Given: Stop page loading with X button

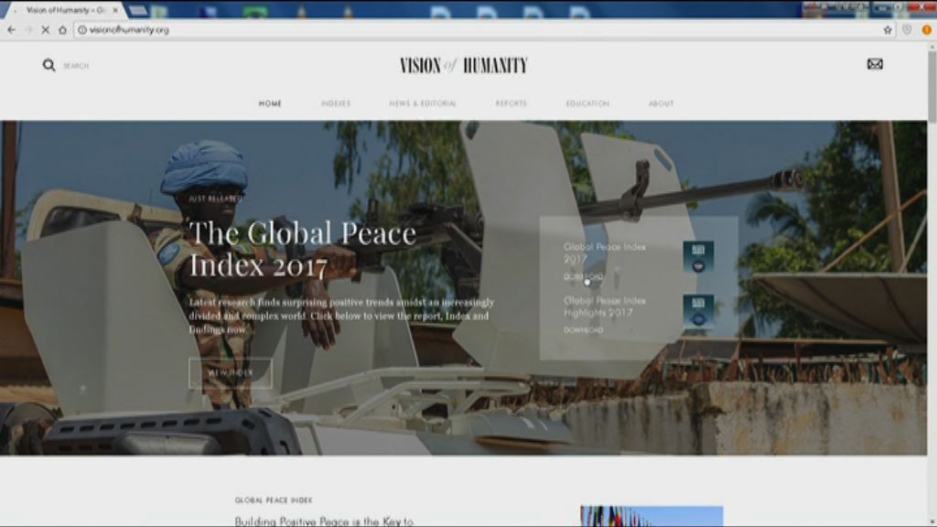Looking at the screenshot, I should (45, 29).
